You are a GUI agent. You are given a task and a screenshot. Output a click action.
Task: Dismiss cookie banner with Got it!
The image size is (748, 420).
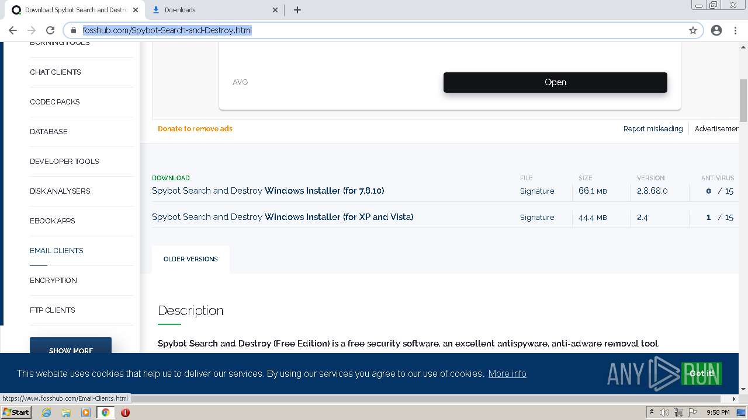pyautogui.click(x=701, y=374)
